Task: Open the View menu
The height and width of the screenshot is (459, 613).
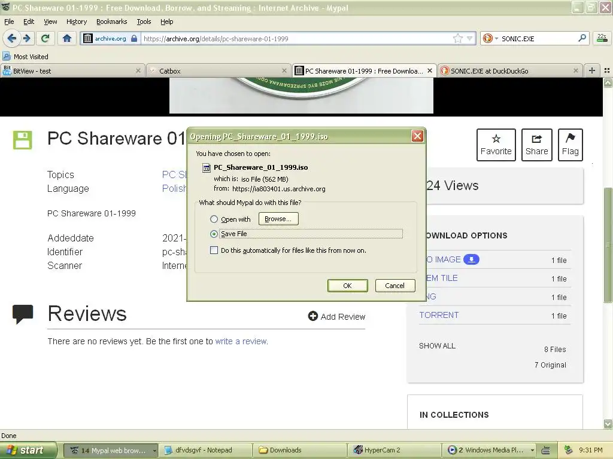Action: [50, 22]
